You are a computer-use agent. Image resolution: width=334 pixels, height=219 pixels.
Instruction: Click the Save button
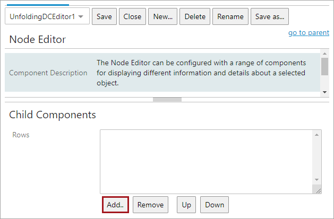pyautogui.click(x=104, y=16)
